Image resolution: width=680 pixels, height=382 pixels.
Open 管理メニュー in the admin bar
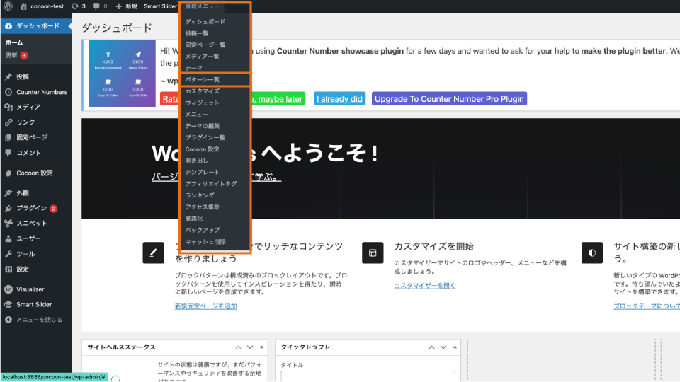pyautogui.click(x=202, y=6)
